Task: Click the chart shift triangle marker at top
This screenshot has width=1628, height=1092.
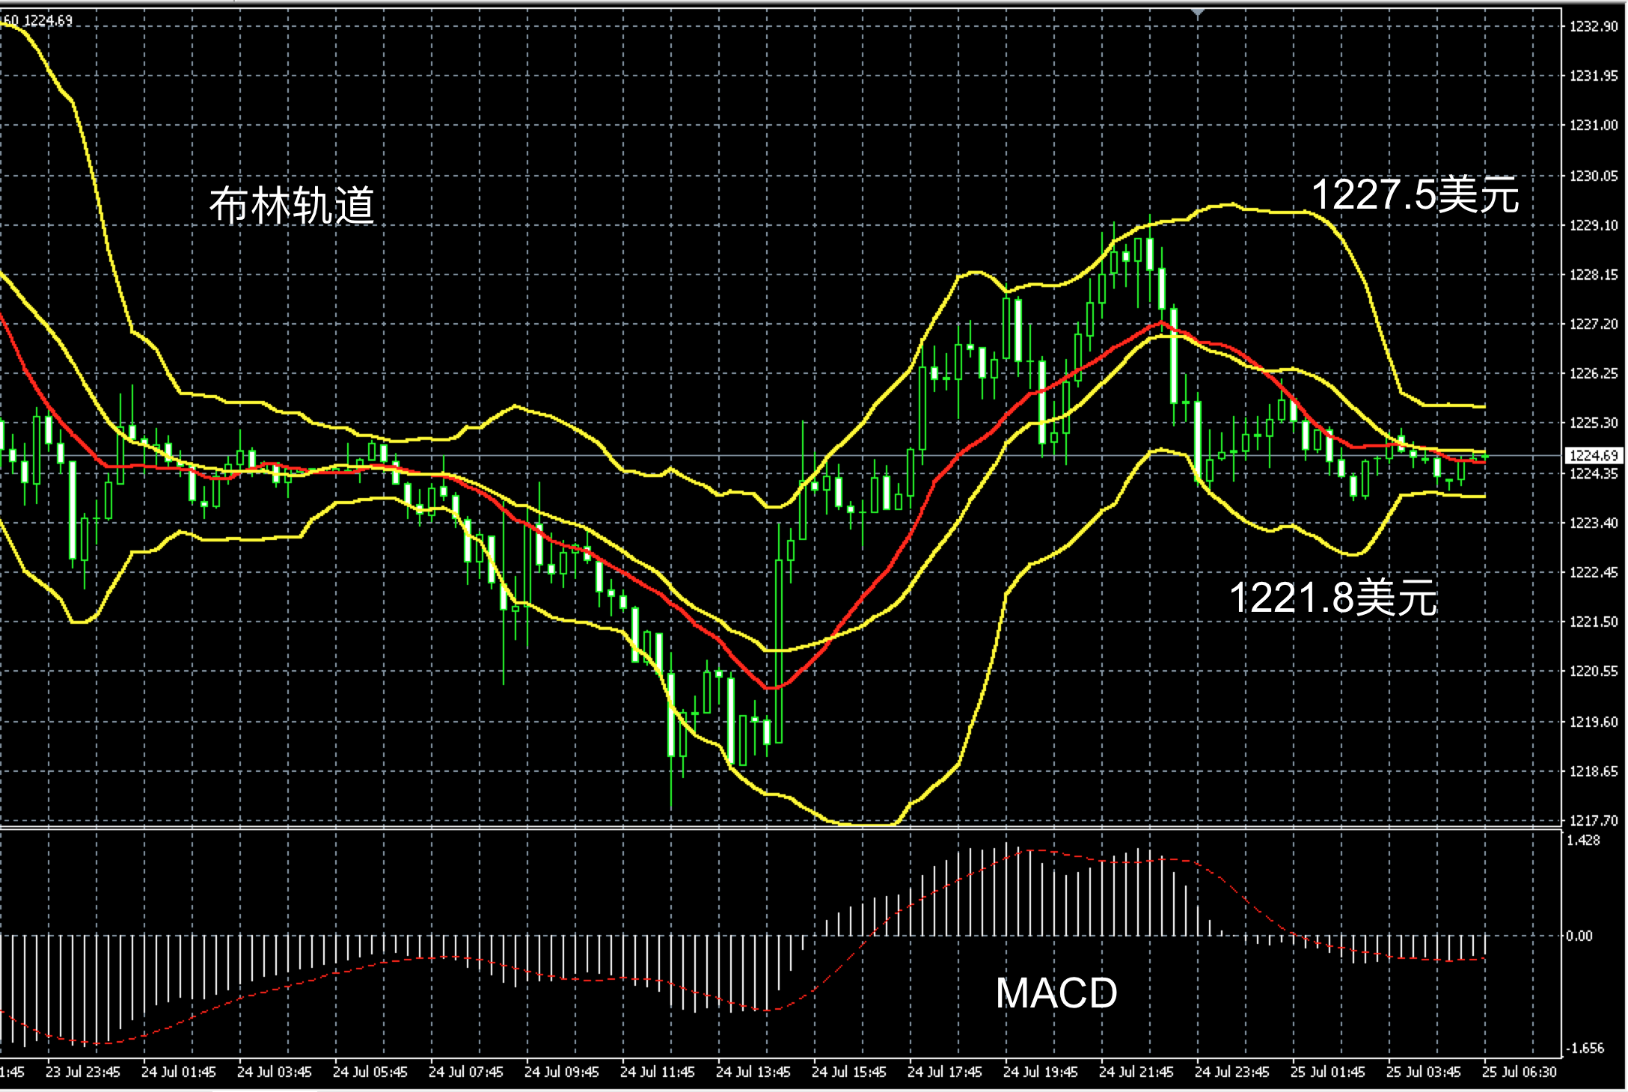Action: [1198, 13]
